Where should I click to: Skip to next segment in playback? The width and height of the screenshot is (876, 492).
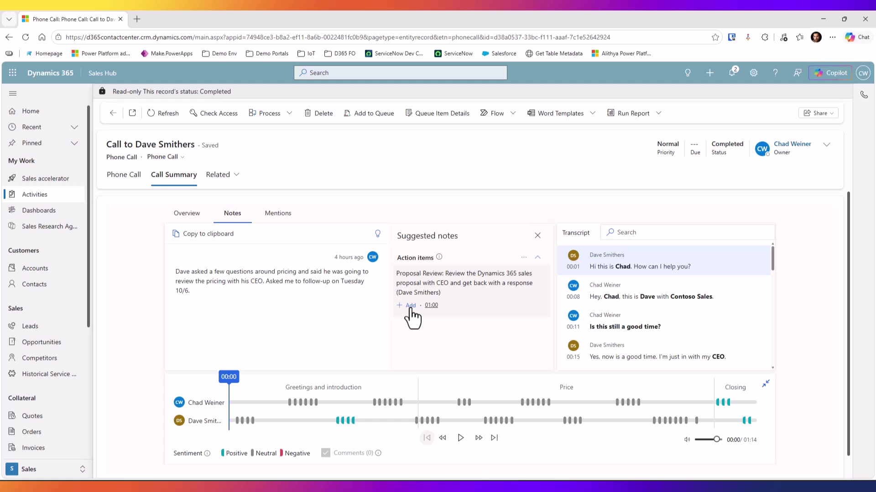click(x=495, y=438)
